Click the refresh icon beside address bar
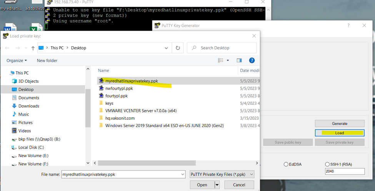The height and width of the screenshot is (191, 375). pos(178,48)
